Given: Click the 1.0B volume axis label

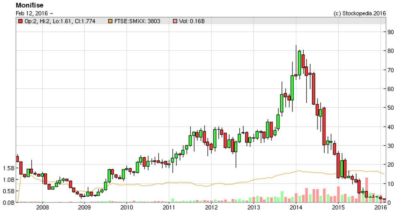Looking at the screenshot, I should 9,180.
